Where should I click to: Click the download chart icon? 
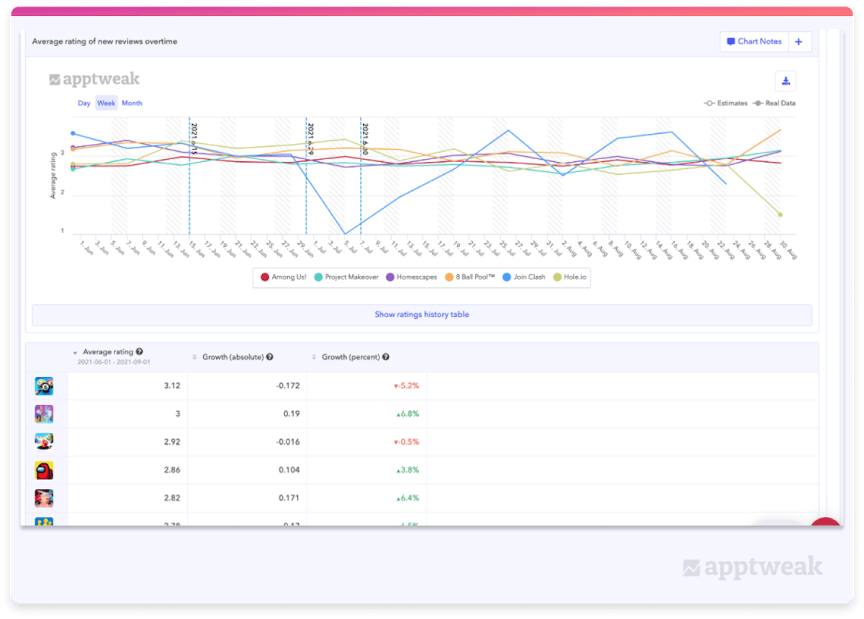click(x=786, y=81)
